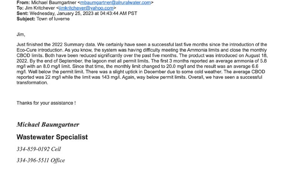The height and width of the screenshot is (173, 285).
Task: Click the sent date Wednesday, January 25, 2023
Action: coord(62,13)
